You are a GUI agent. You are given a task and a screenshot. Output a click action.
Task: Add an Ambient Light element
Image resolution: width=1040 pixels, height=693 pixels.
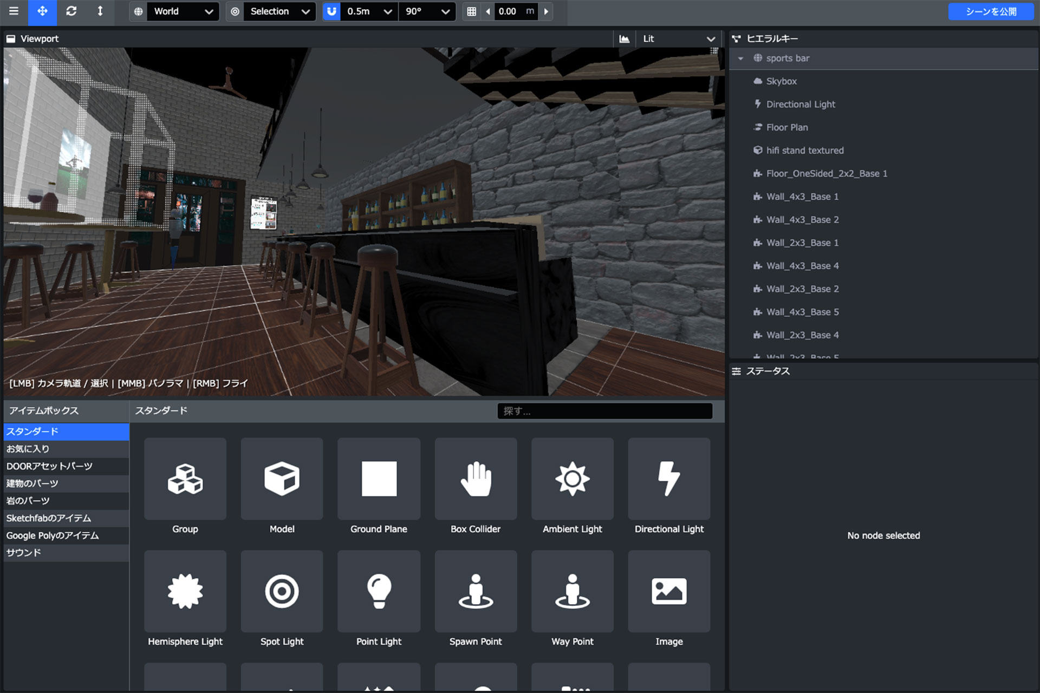coord(573,479)
